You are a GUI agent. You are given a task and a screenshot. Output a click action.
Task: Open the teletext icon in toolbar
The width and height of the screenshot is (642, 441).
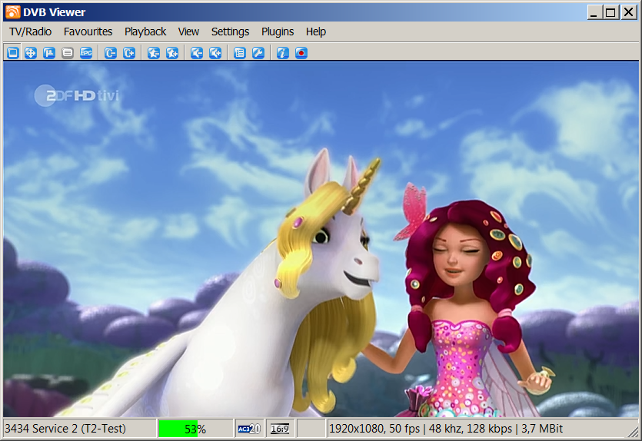click(x=68, y=53)
